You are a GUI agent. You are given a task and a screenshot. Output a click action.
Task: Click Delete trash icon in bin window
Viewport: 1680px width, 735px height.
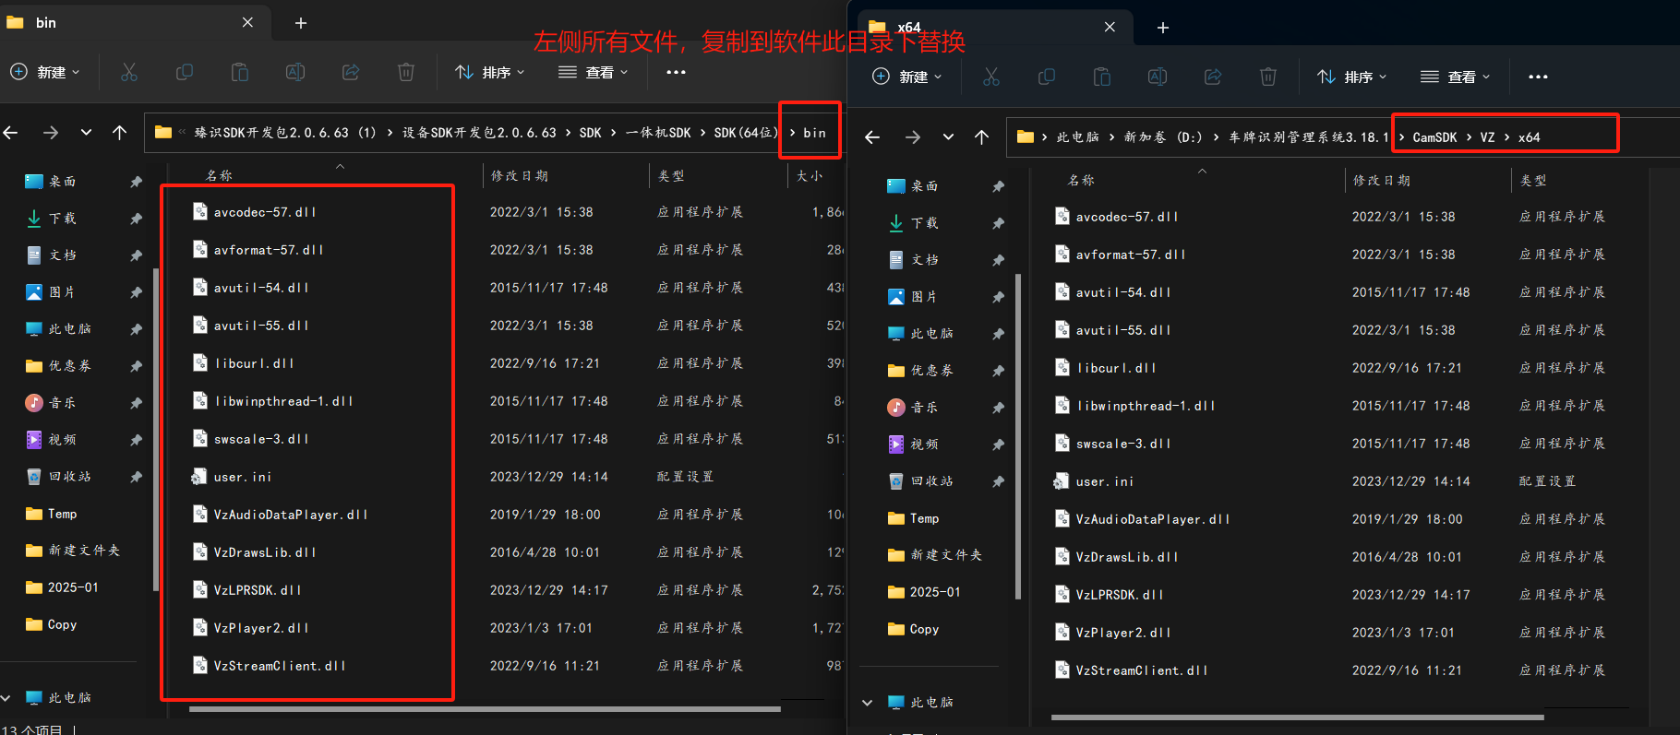(x=406, y=72)
